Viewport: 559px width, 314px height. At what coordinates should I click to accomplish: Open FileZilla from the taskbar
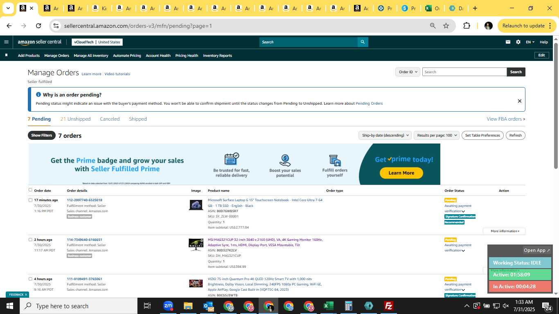(x=389, y=306)
